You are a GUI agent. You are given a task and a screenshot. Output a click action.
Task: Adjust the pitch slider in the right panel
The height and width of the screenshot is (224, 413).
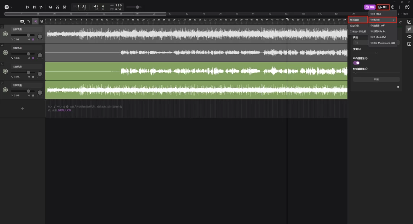pos(376,53)
